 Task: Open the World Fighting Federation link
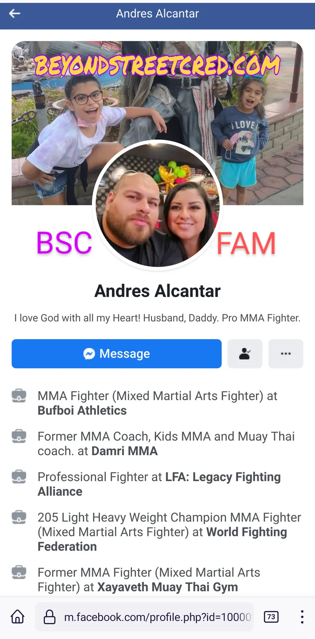click(162, 539)
